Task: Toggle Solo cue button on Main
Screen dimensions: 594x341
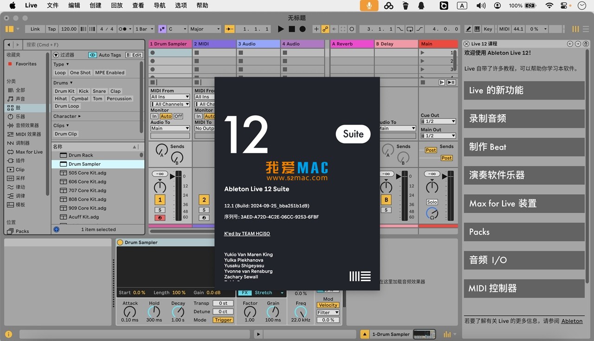Action: [432, 202]
